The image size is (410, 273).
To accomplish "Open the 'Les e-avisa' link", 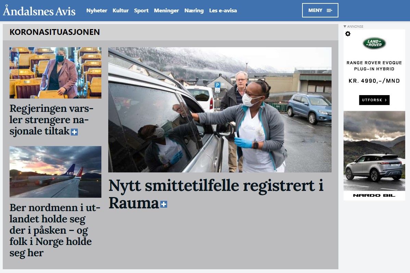I will [x=223, y=11].
